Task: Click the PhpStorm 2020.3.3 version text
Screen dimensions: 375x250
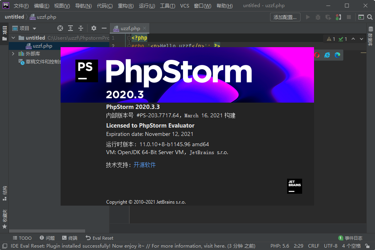Action: pos(133,107)
